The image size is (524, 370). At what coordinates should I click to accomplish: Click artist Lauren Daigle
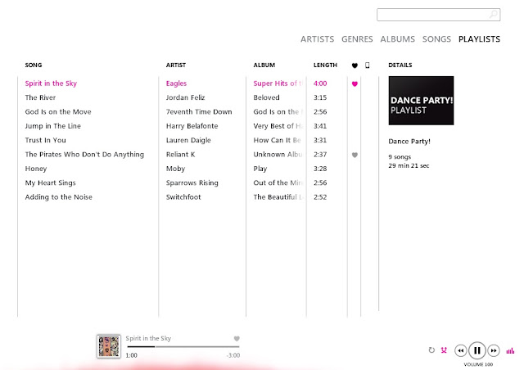[x=188, y=140]
